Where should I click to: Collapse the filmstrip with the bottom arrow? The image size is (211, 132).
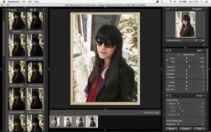[x=105, y=130]
